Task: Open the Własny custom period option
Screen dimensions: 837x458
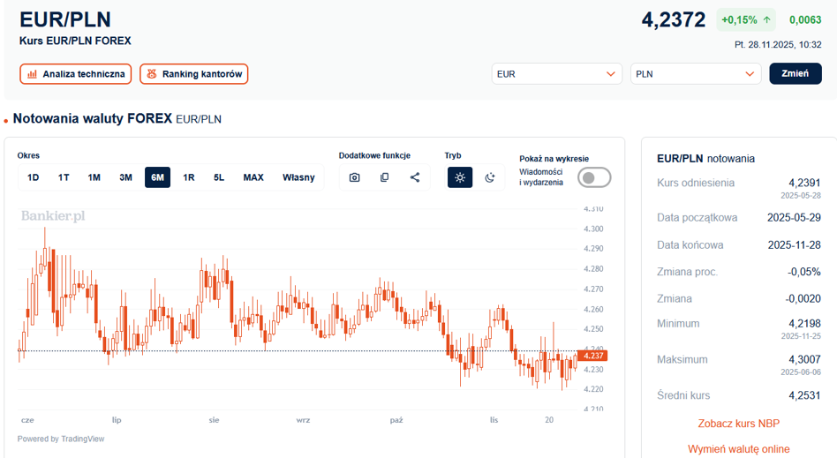Action: click(x=298, y=177)
